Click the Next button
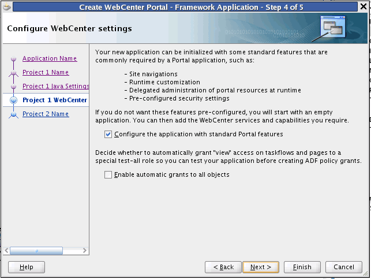Screen dimensions: 371x279 261,267
